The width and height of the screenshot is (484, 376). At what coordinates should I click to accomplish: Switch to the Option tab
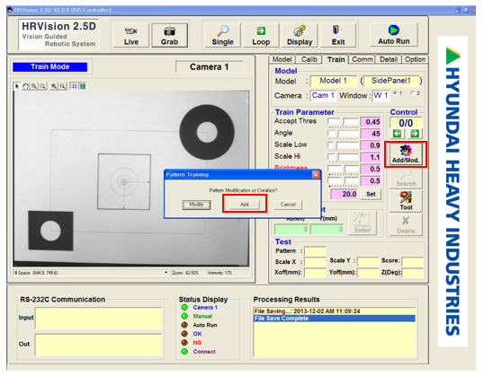(x=415, y=59)
